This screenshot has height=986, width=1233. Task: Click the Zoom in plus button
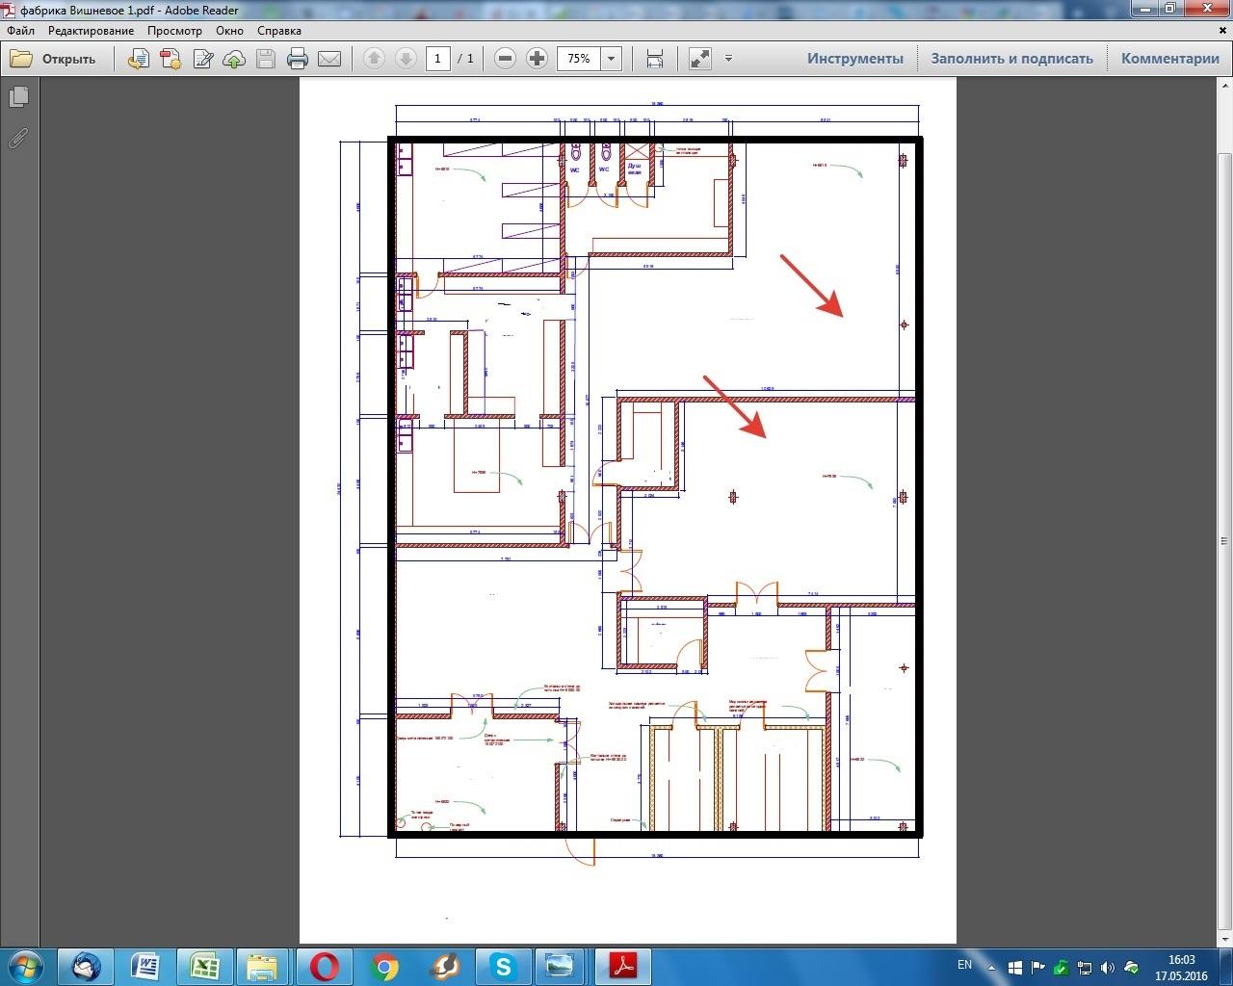pos(537,59)
